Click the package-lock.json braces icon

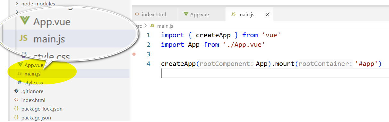(x=16, y=109)
